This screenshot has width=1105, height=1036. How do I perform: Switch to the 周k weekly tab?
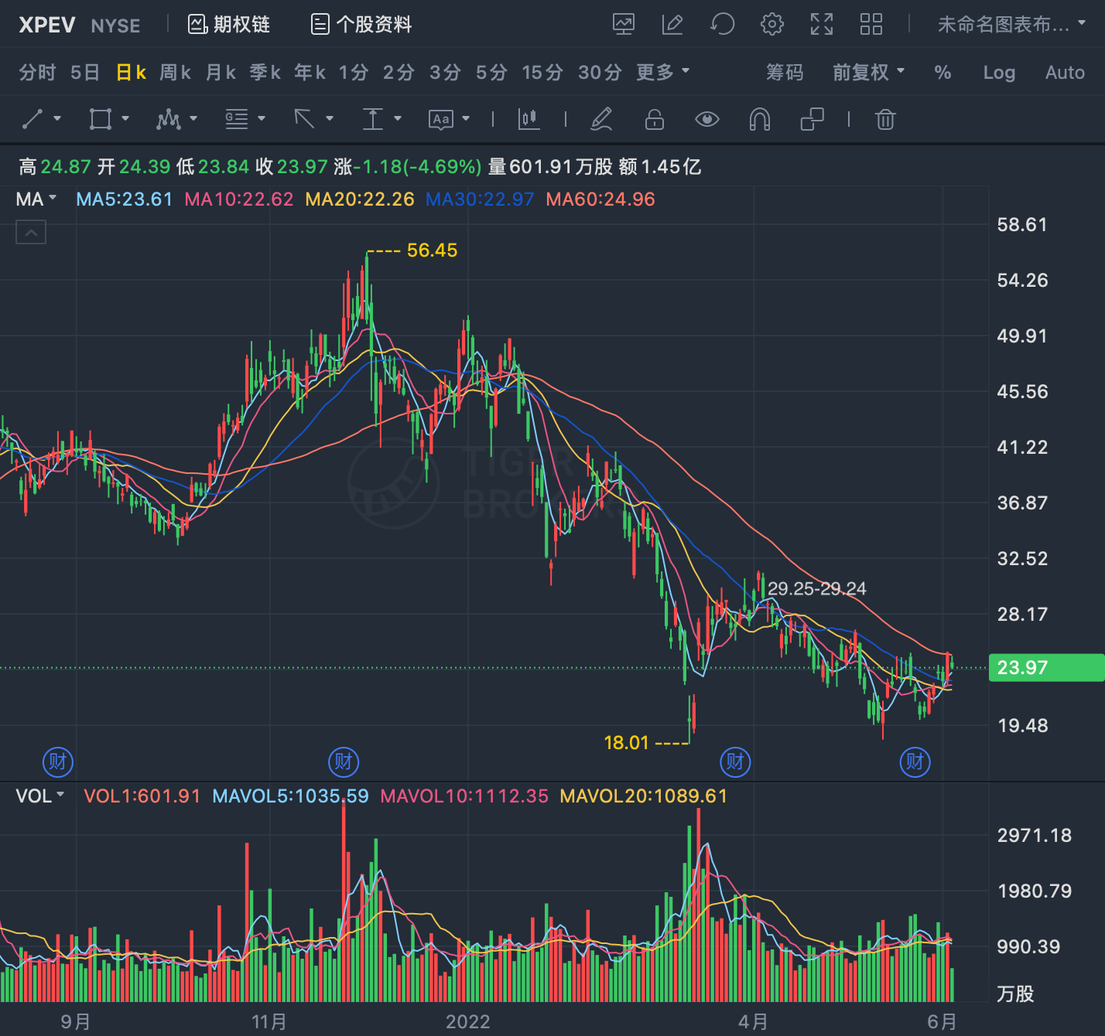click(x=175, y=73)
